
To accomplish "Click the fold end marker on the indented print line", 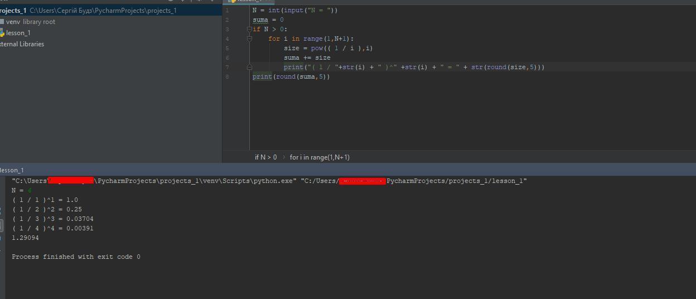I will coord(249,67).
